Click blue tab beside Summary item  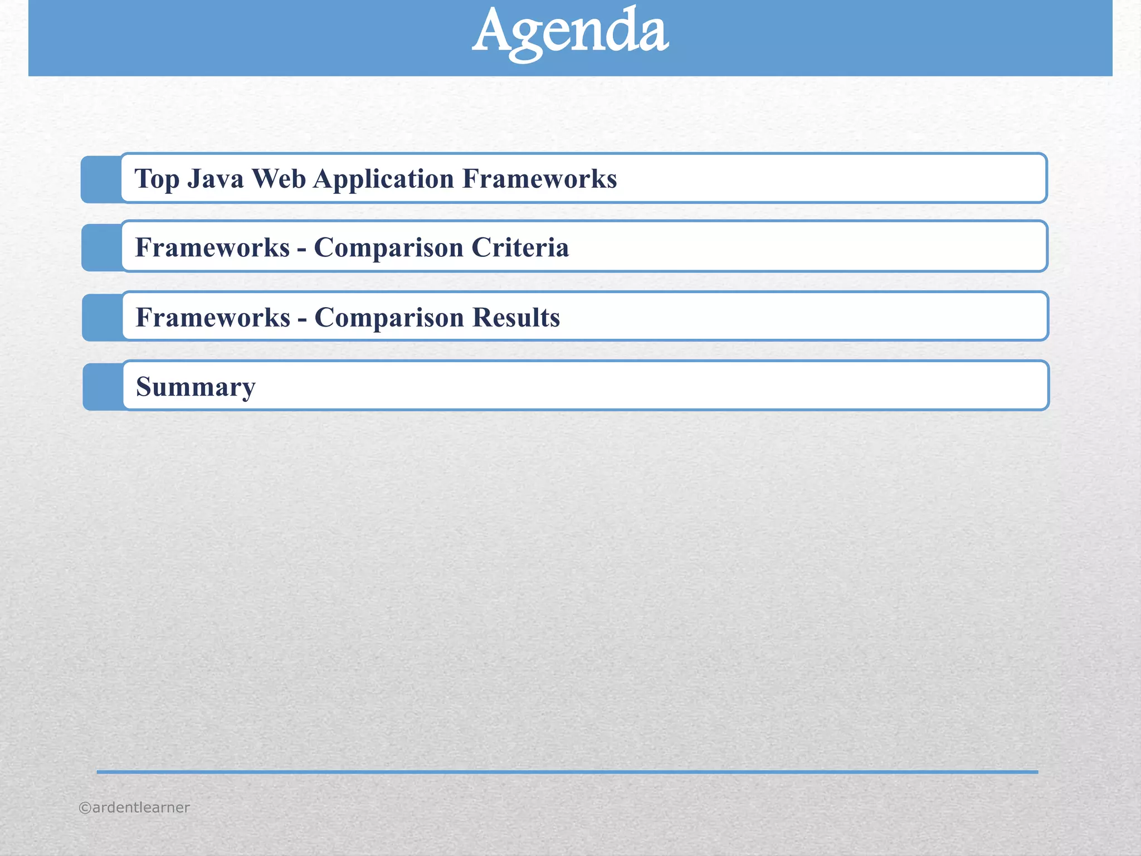[x=103, y=387]
